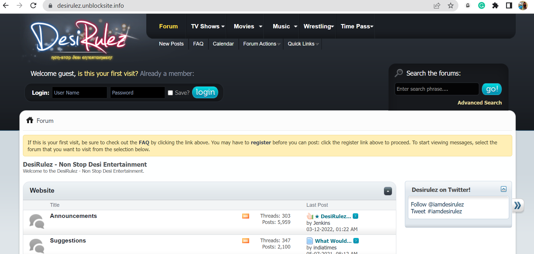Collapse the Website forum category
Image resolution: width=534 pixels, height=254 pixels.
tap(388, 191)
